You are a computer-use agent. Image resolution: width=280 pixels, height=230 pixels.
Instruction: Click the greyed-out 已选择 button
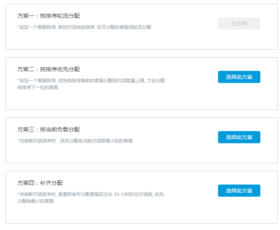click(239, 23)
